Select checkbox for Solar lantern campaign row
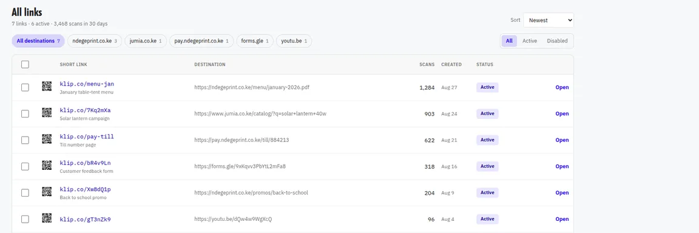Viewport: 699px width, 233px height. click(25, 113)
